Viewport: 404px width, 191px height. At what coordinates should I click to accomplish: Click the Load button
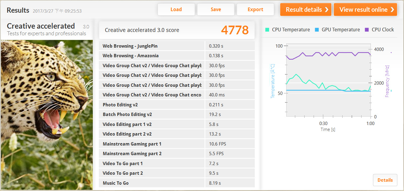tap(176, 9)
